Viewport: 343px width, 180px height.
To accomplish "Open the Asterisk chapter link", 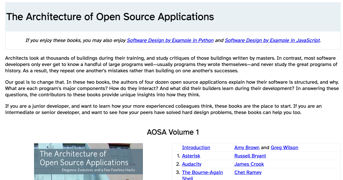I will (x=191, y=156).
